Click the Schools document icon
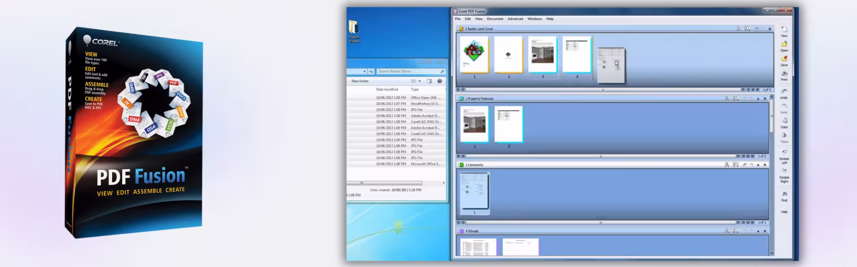Viewport: 857px width, 267px height. click(x=462, y=231)
